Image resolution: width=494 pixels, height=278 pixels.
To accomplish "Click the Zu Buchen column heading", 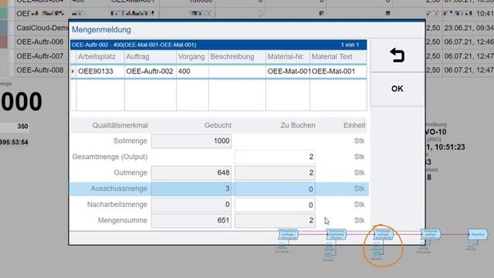I will coord(298,125).
